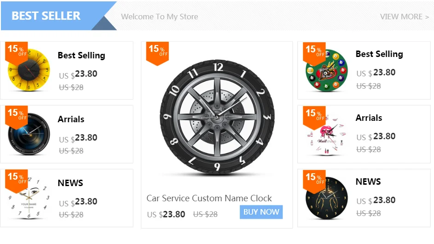Click the BUY NOW button

[261, 212]
